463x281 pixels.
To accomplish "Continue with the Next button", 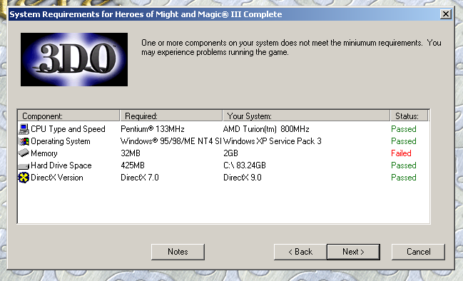I will click(x=353, y=252).
